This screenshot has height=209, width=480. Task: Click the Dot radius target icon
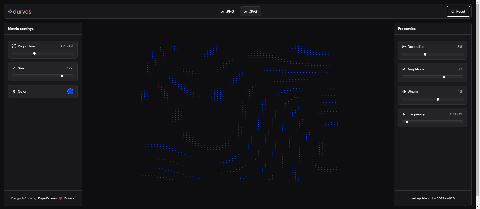click(x=404, y=47)
